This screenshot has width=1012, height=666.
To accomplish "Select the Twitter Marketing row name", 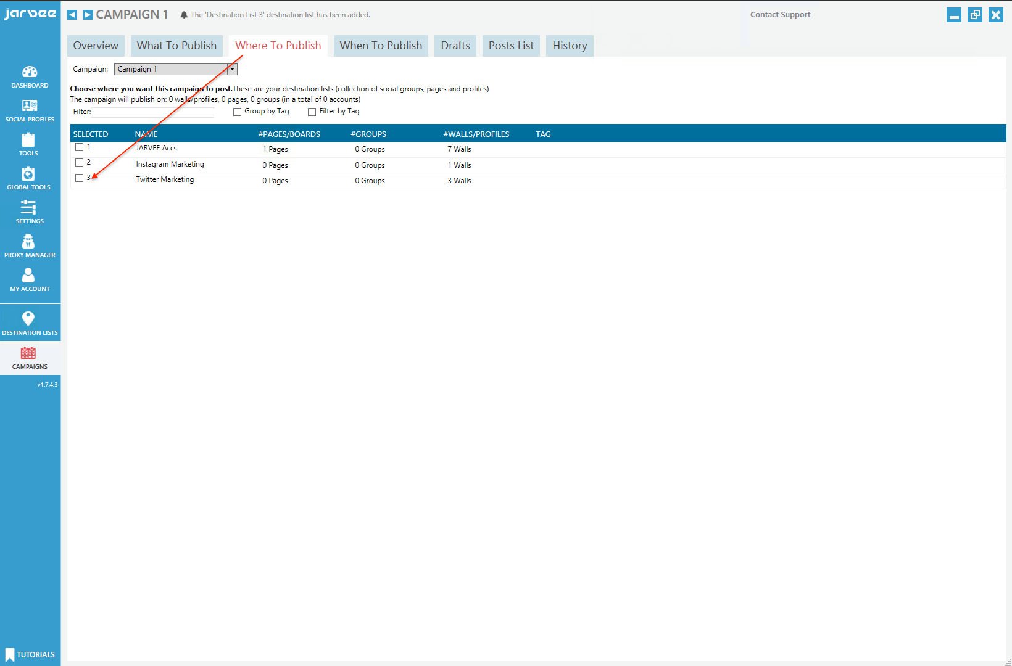I will coord(165,179).
